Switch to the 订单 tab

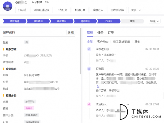(x=111, y=32)
